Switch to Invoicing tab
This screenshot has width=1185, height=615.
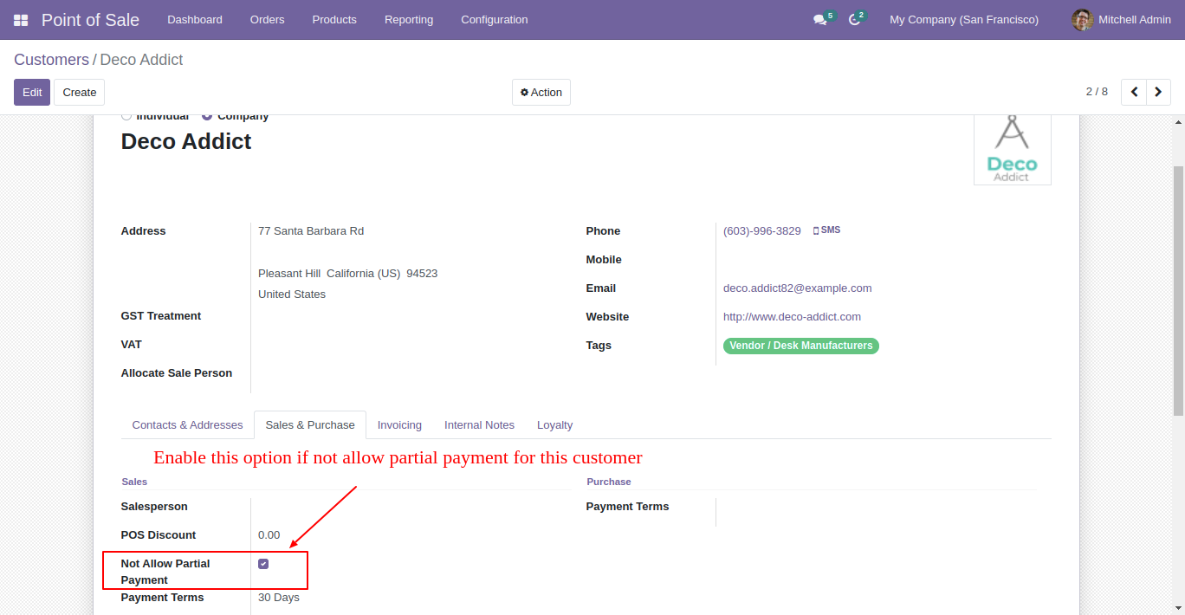[x=399, y=425]
